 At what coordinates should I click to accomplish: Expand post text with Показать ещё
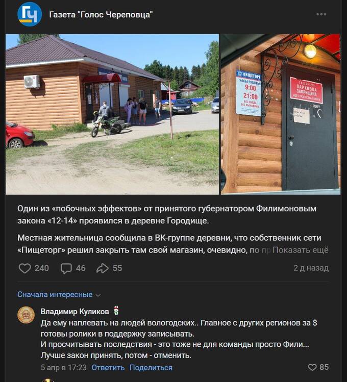click(301, 250)
